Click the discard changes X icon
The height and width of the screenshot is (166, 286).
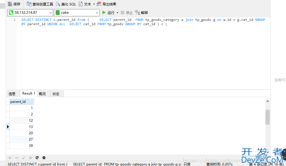click(x=30, y=158)
